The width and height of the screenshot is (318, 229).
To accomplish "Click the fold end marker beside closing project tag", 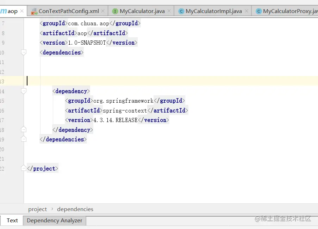I will click(24, 168).
